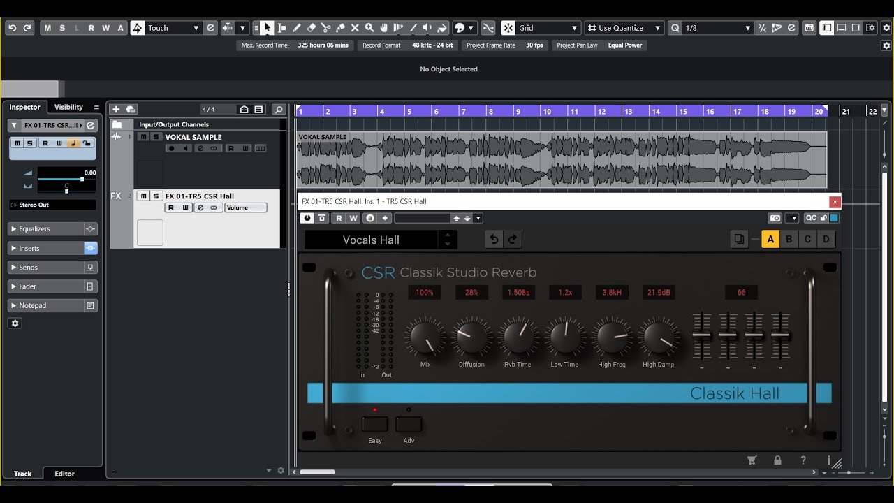
Task: Adjust the inspector volume fader handle
Action: 82,180
